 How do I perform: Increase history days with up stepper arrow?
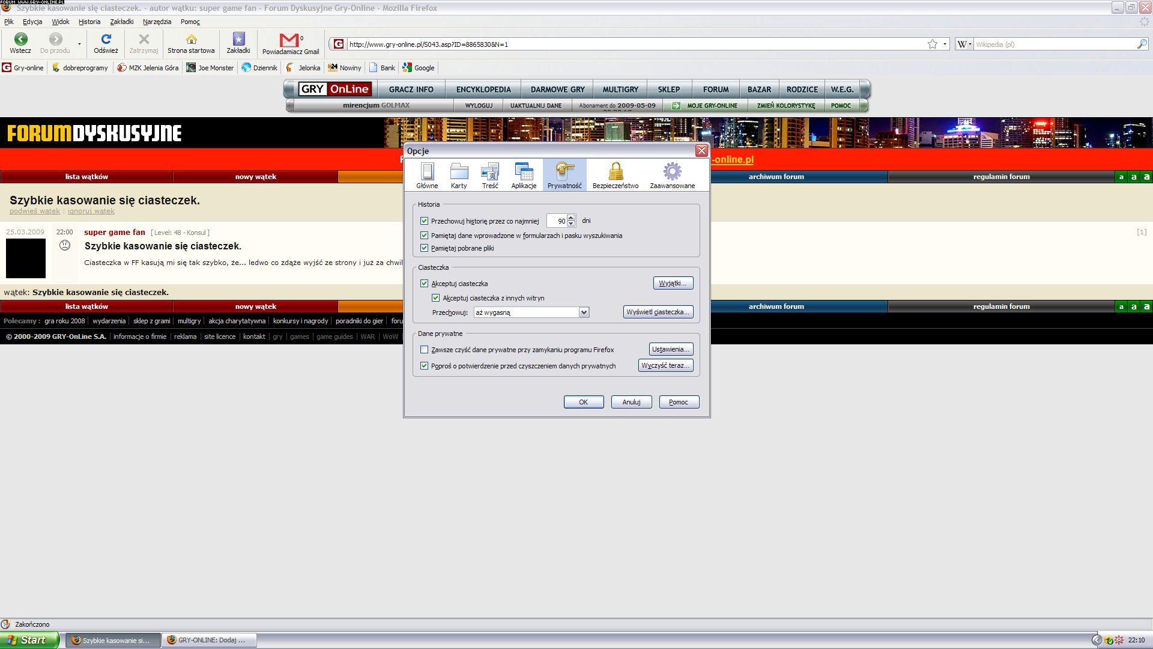click(x=571, y=218)
